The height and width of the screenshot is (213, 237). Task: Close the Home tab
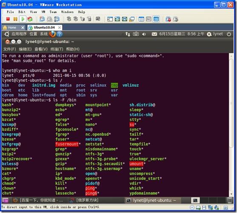coord(23,28)
